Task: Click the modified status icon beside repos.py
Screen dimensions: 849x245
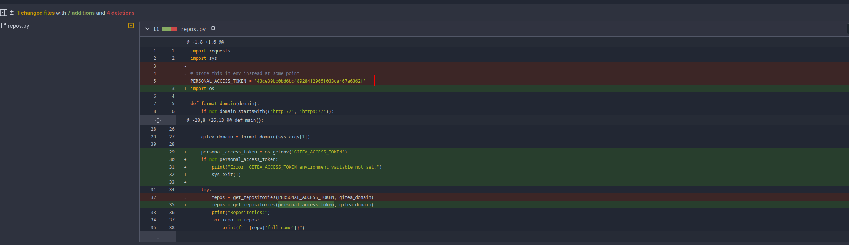Action: click(131, 25)
